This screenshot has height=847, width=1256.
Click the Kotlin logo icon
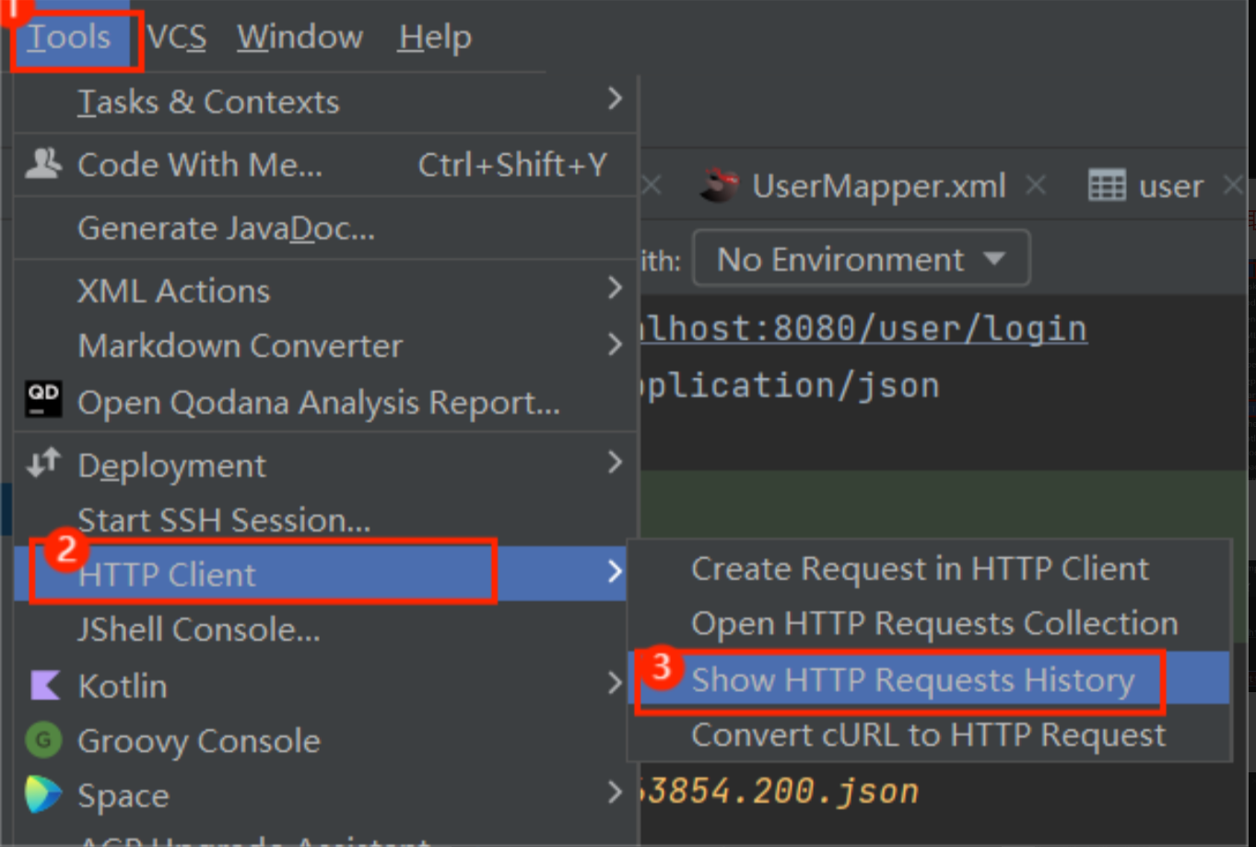tap(44, 686)
